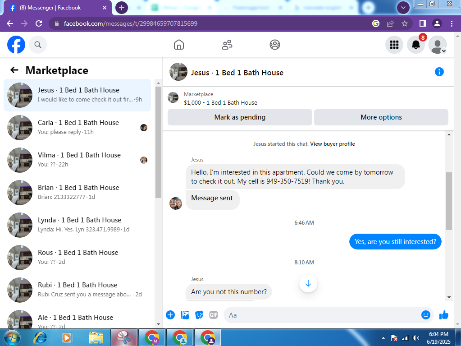The height and width of the screenshot is (346, 461).
Task: Open Rubi conversation in list
Action: pyautogui.click(x=78, y=290)
